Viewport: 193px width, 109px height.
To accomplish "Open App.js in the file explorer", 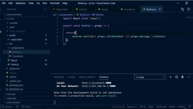I will 27,60.
